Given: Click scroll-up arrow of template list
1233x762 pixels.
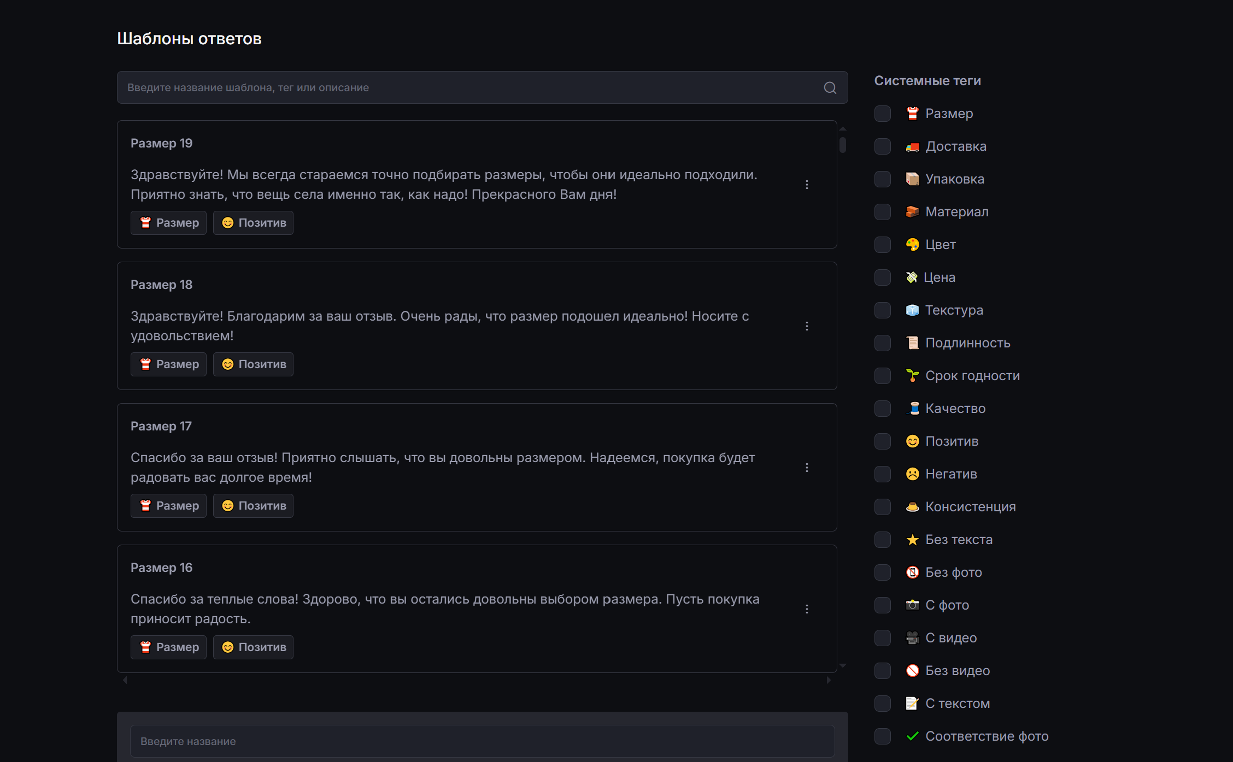Looking at the screenshot, I should click(x=843, y=129).
